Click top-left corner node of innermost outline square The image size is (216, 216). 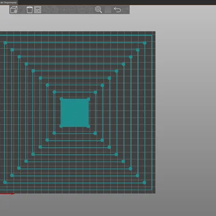pos(55,92)
